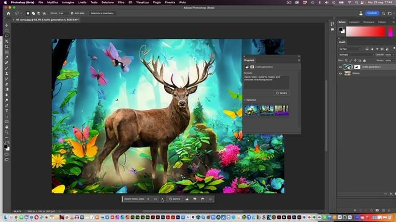Select the Eraser tool
The height and width of the screenshot is (222, 396).
[7, 84]
